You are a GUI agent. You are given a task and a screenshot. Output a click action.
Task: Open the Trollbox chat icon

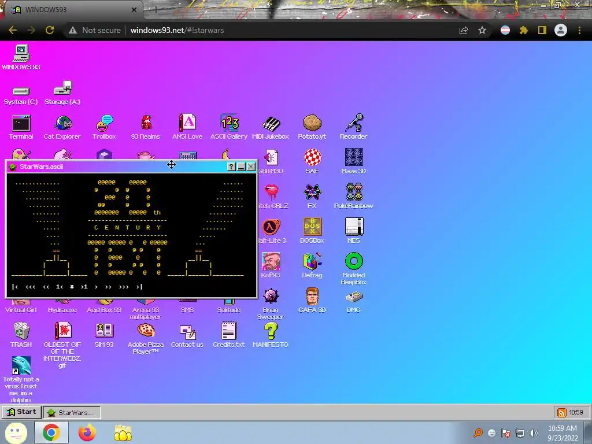(x=104, y=123)
